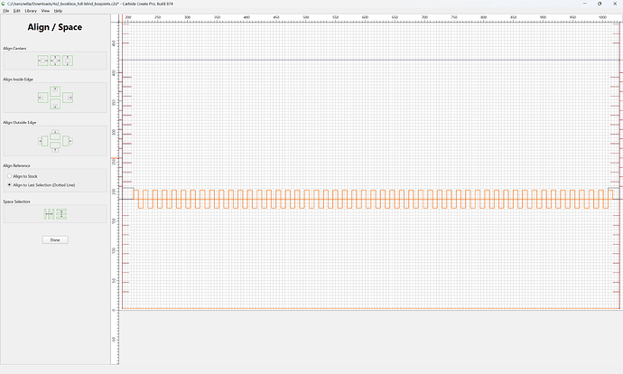Viewport: 623px width, 374px height.
Task: Click the vertical ruler at the 300 mark
Action: (115, 132)
